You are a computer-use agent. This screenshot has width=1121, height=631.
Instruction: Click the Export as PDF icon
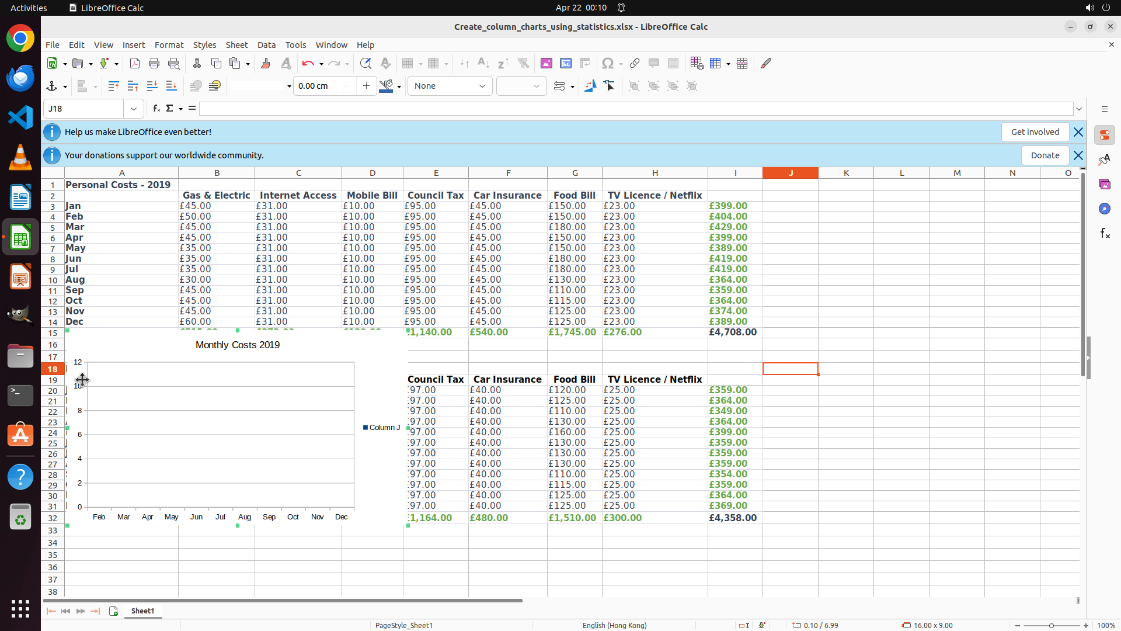coord(135,64)
